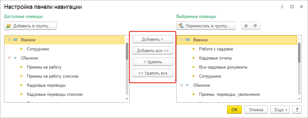Screen dimensions: 308x118
Task: Select Обычное row in selected commands
Action: [x=237, y=85]
